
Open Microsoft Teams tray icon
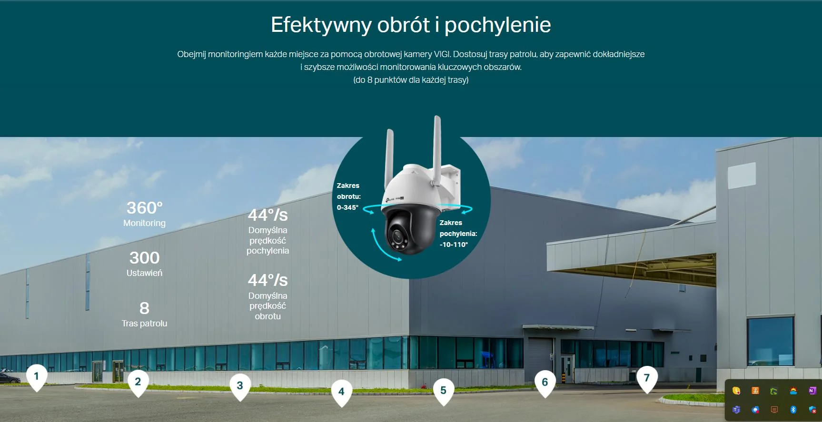point(736,410)
